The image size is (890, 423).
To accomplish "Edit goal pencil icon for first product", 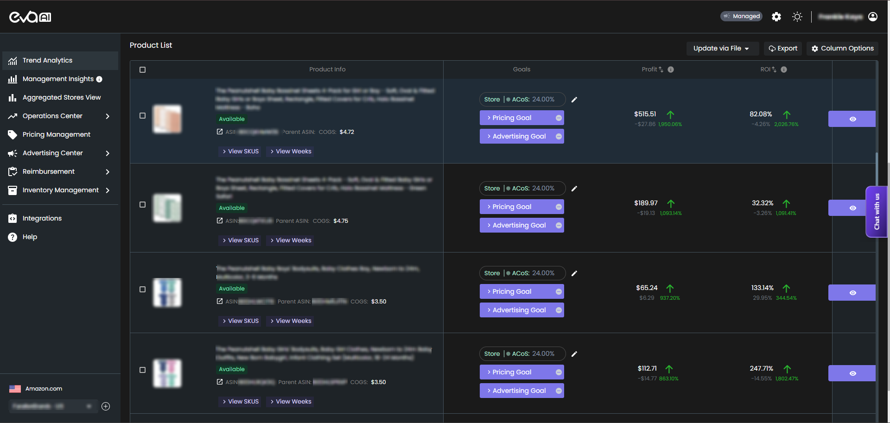I will (574, 100).
